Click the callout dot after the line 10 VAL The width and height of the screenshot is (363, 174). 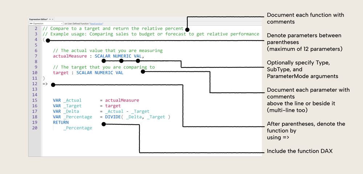point(143,72)
